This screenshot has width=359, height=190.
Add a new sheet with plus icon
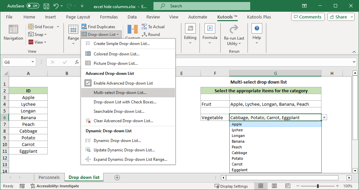[117, 177]
